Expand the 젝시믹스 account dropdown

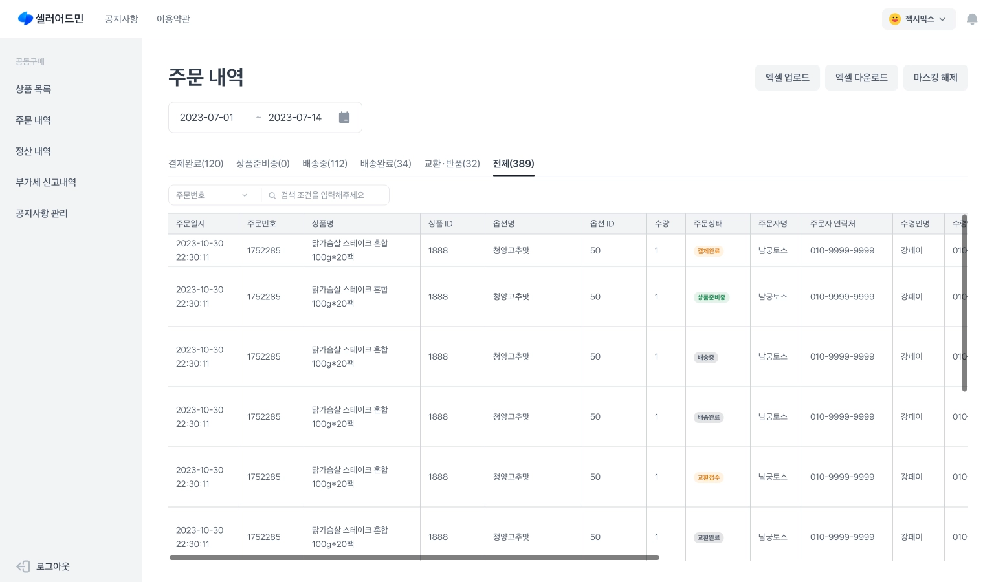coord(942,19)
